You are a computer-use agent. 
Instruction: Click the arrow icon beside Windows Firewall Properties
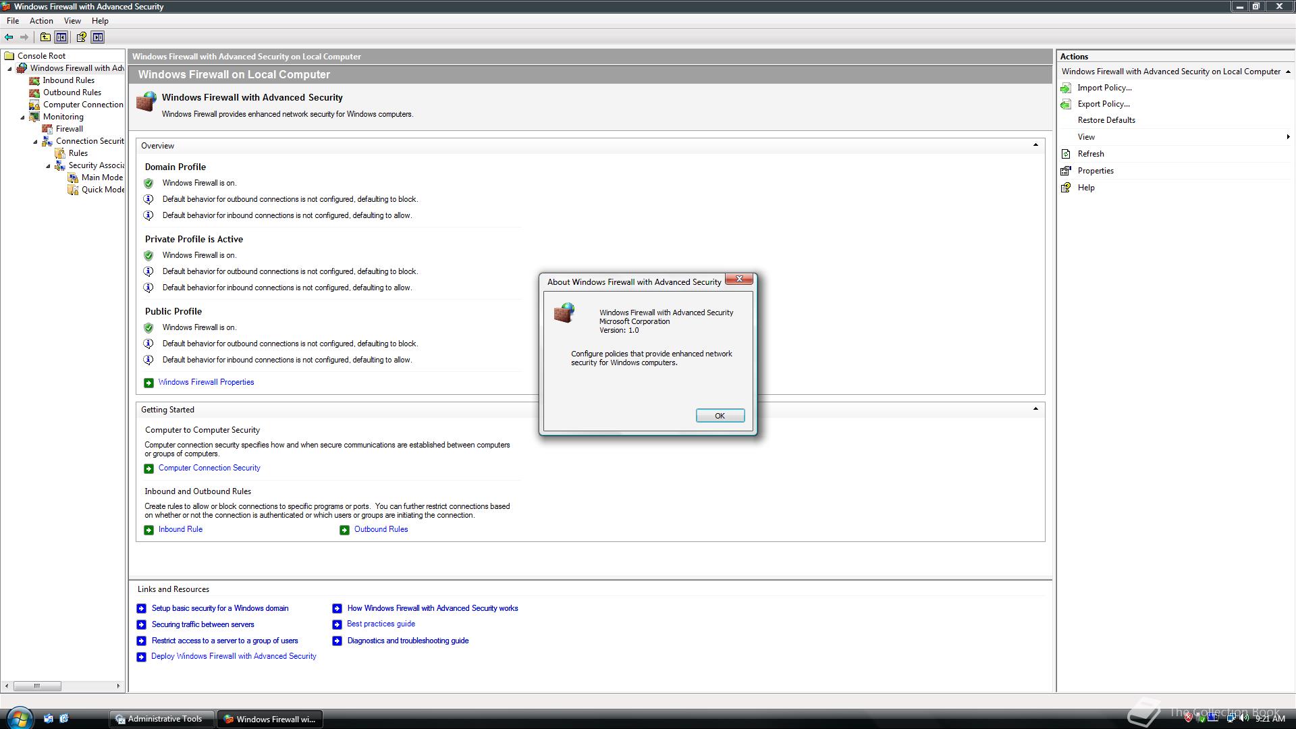(148, 383)
